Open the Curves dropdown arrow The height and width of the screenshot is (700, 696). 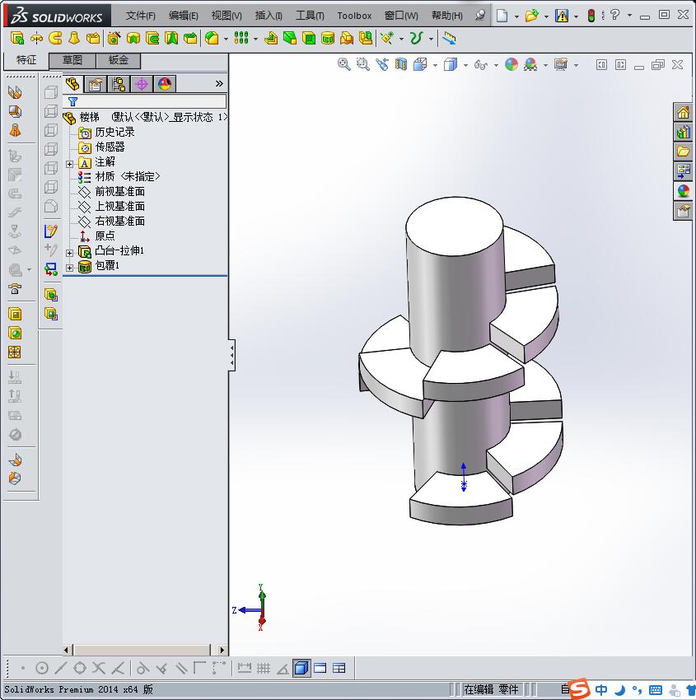click(431, 40)
